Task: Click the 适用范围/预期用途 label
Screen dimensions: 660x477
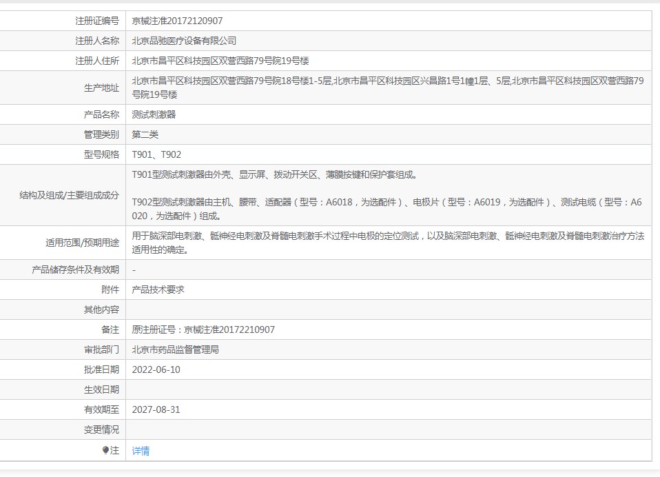Action: pyautogui.click(x=83, y=243)
